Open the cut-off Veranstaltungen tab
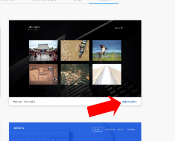The width and height of the screenshot is (175, 141). click(45, 1)
